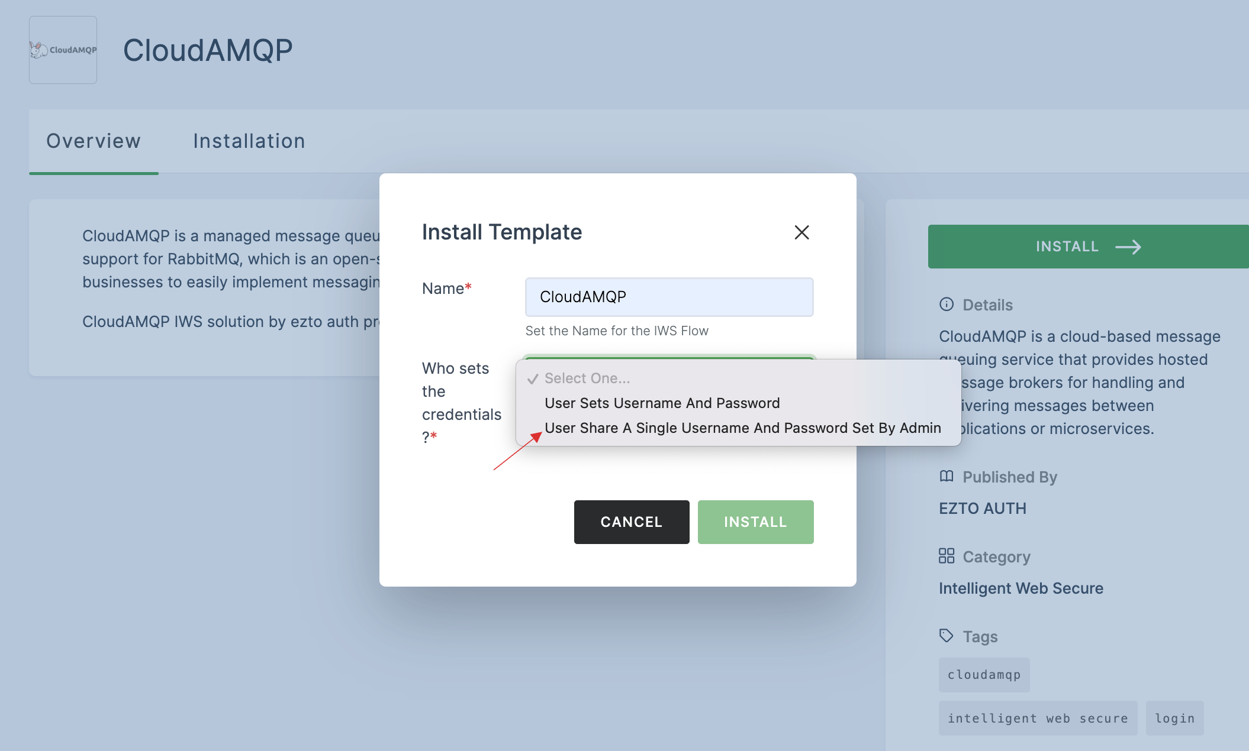Click the CANCEL button
This screenshot has height=751, width=1249.
pyautogui.click(x=631, y=522)
